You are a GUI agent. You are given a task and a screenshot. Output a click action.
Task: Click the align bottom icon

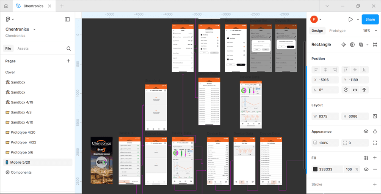pyautogui.click(x=364, y=70)
